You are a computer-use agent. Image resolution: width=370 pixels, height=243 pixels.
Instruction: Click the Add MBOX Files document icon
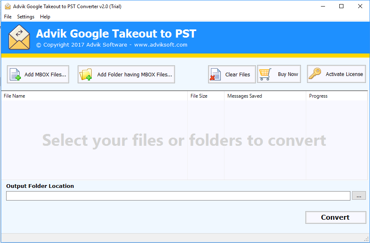(x=15, y=74)
